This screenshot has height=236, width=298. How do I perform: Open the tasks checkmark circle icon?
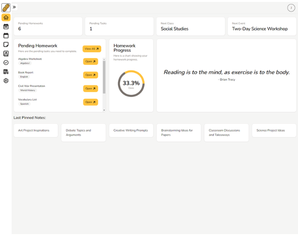click(6, 63)
